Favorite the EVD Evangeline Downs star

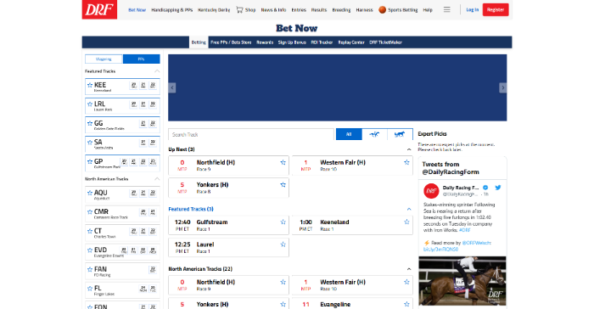(90, 250)
